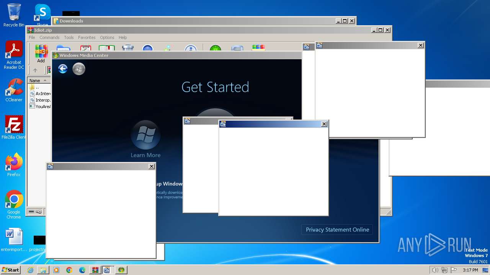Select the Interop. file row in WinRAR

click(x=39, y=100)
